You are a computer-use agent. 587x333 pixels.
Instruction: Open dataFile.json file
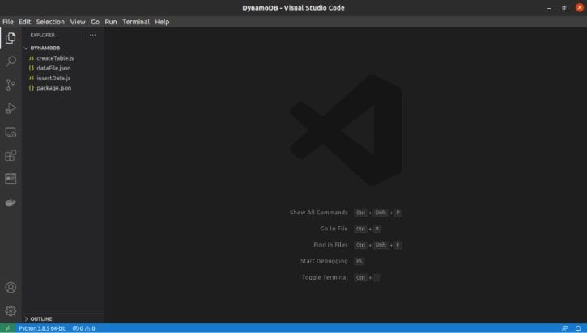point(53,68)
